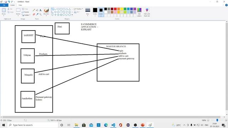Open the shape Fill dropdown
228x128 pixels.
pos(77,12)
